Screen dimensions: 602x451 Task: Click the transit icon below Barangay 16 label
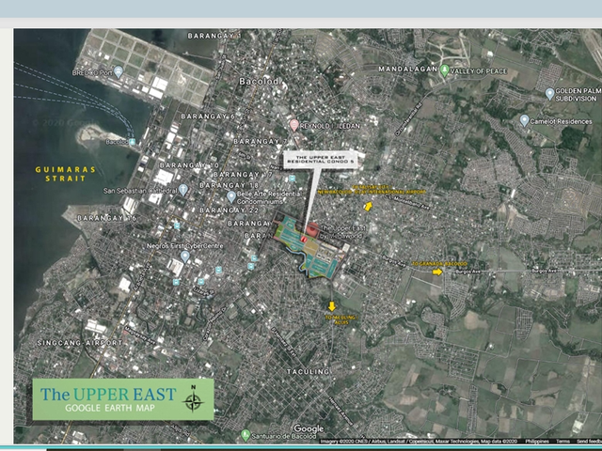(177, 225)
